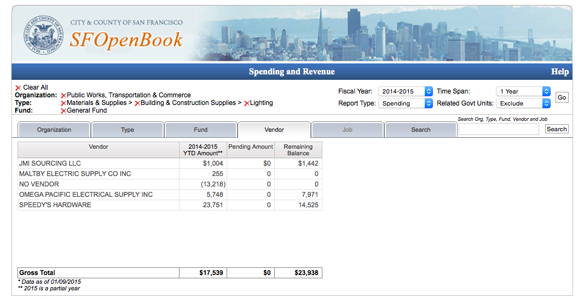Click the Gross Total label
Screen dimensions: 578x298
(37, 273)
